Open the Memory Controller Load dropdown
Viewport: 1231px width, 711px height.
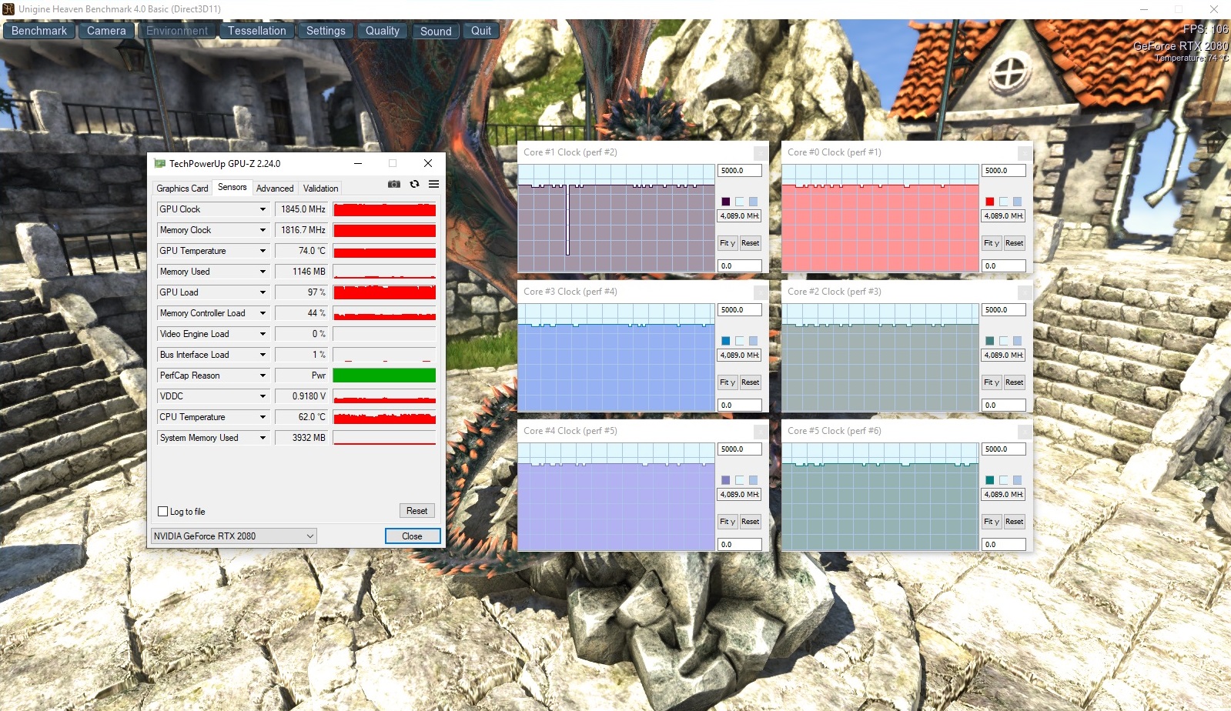pyautogui.click(x=263, y=313)
